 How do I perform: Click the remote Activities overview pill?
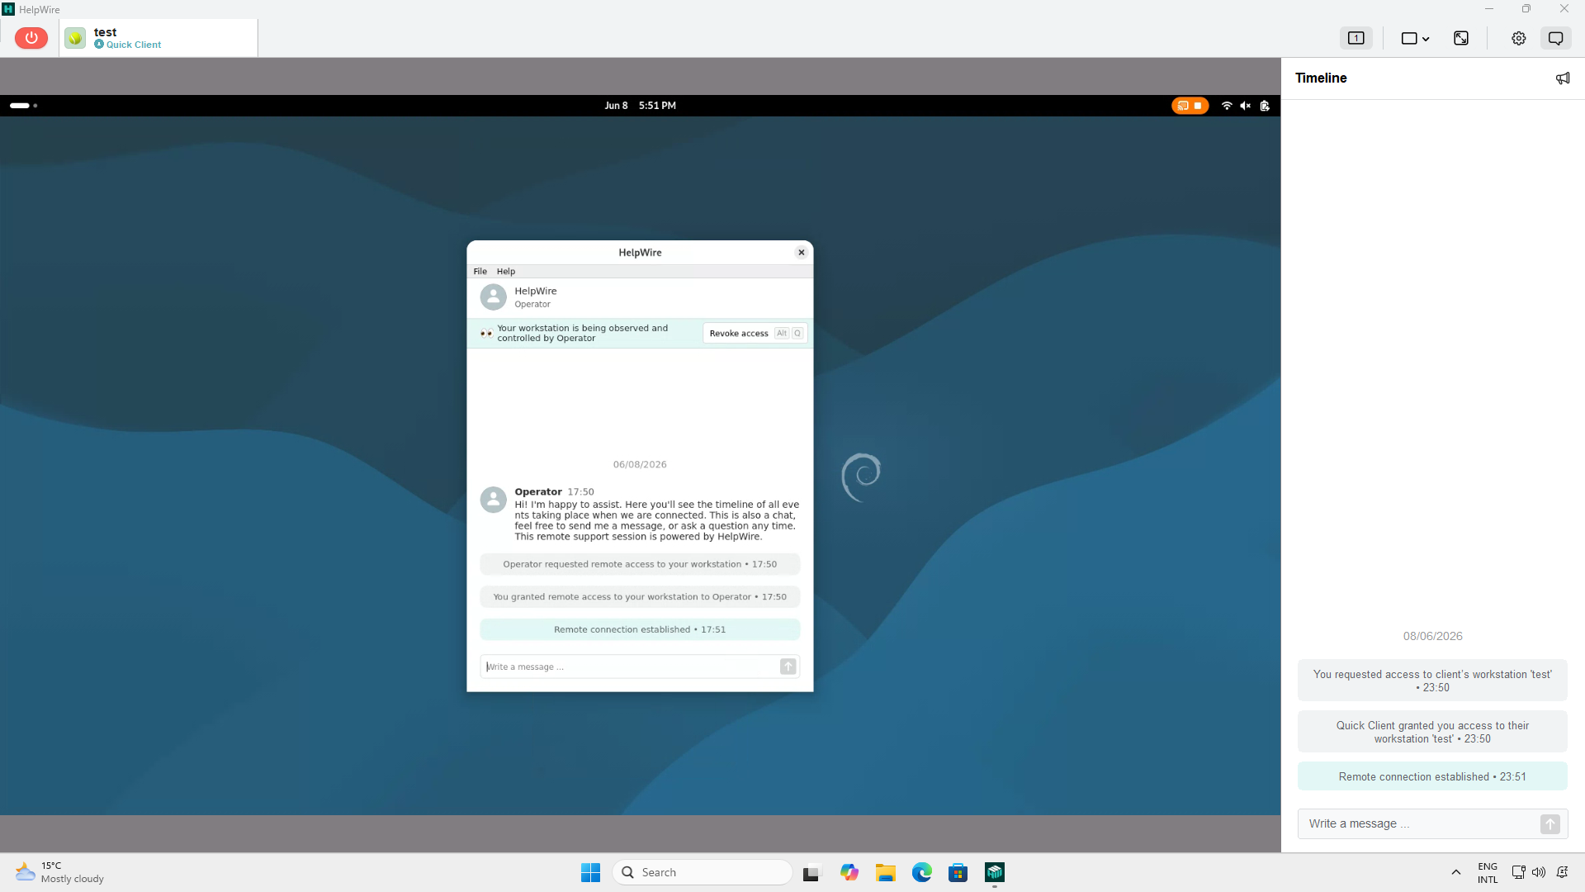tap(23, 106)
